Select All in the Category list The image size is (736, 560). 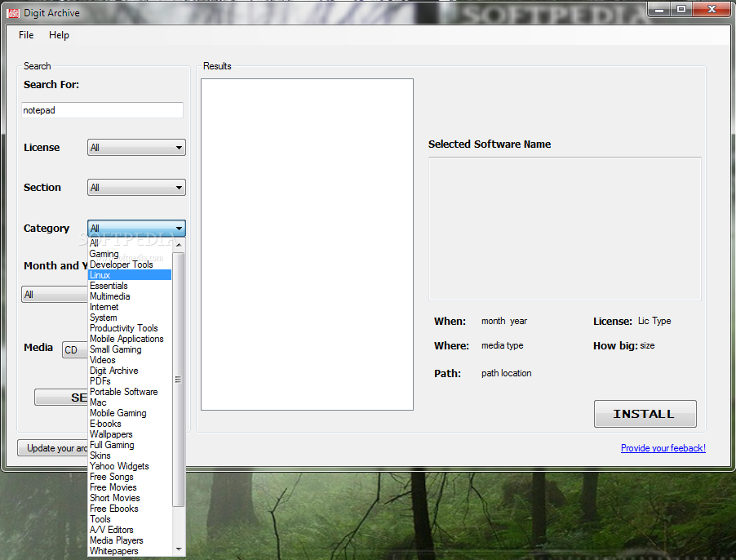click(130, 243)
